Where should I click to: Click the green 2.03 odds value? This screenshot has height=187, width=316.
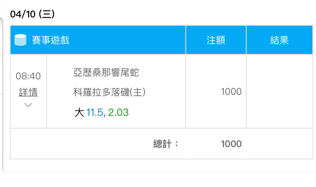pyautogui.click(x=118, y=113)
